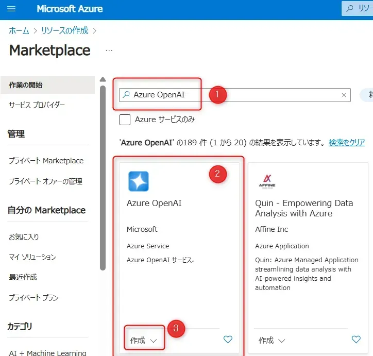The image size is (373, 356).
Task: Open the Azure portal hamburger menu
Action: coord(11,9)
